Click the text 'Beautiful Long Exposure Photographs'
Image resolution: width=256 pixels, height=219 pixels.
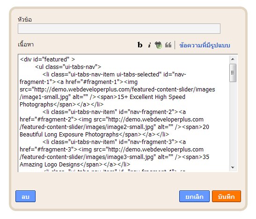point(69,135)
